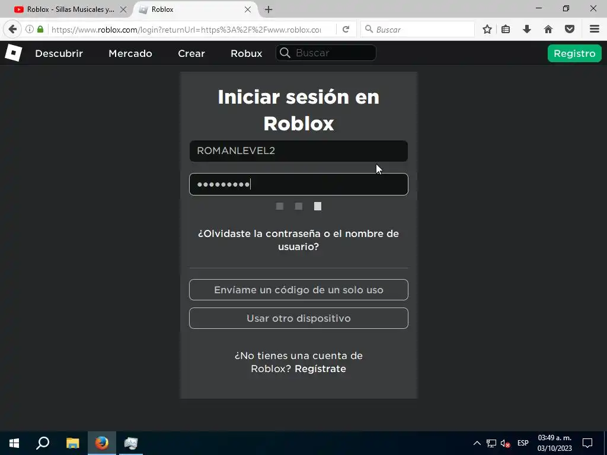This screenshot has height=455, width=607.
Task: Open Windows taskbar search icon
Action: click(x=43, y=443)
